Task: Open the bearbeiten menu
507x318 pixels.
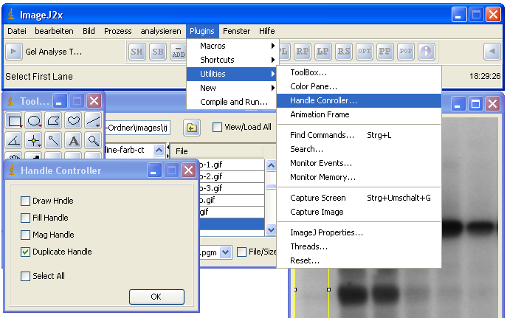Action: coord(54,31)
